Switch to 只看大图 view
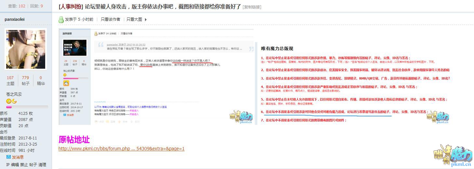 (134, 19)
